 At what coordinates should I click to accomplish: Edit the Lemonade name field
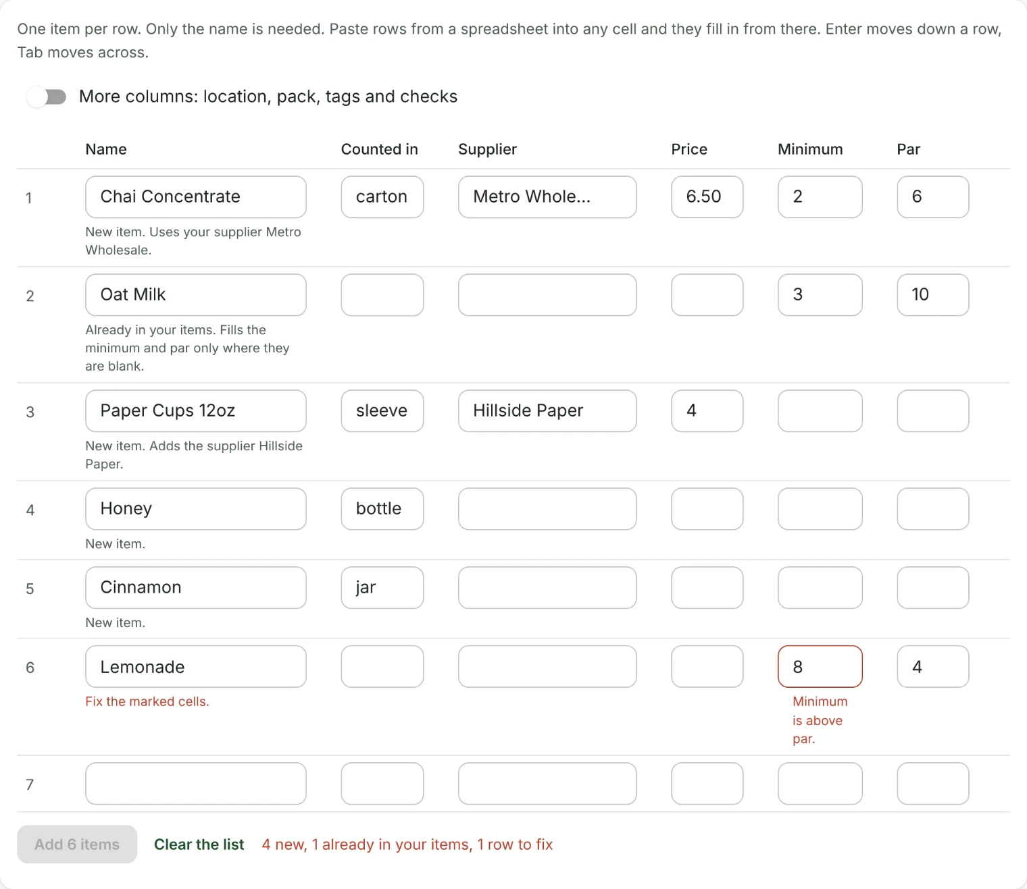click(196, 667)
